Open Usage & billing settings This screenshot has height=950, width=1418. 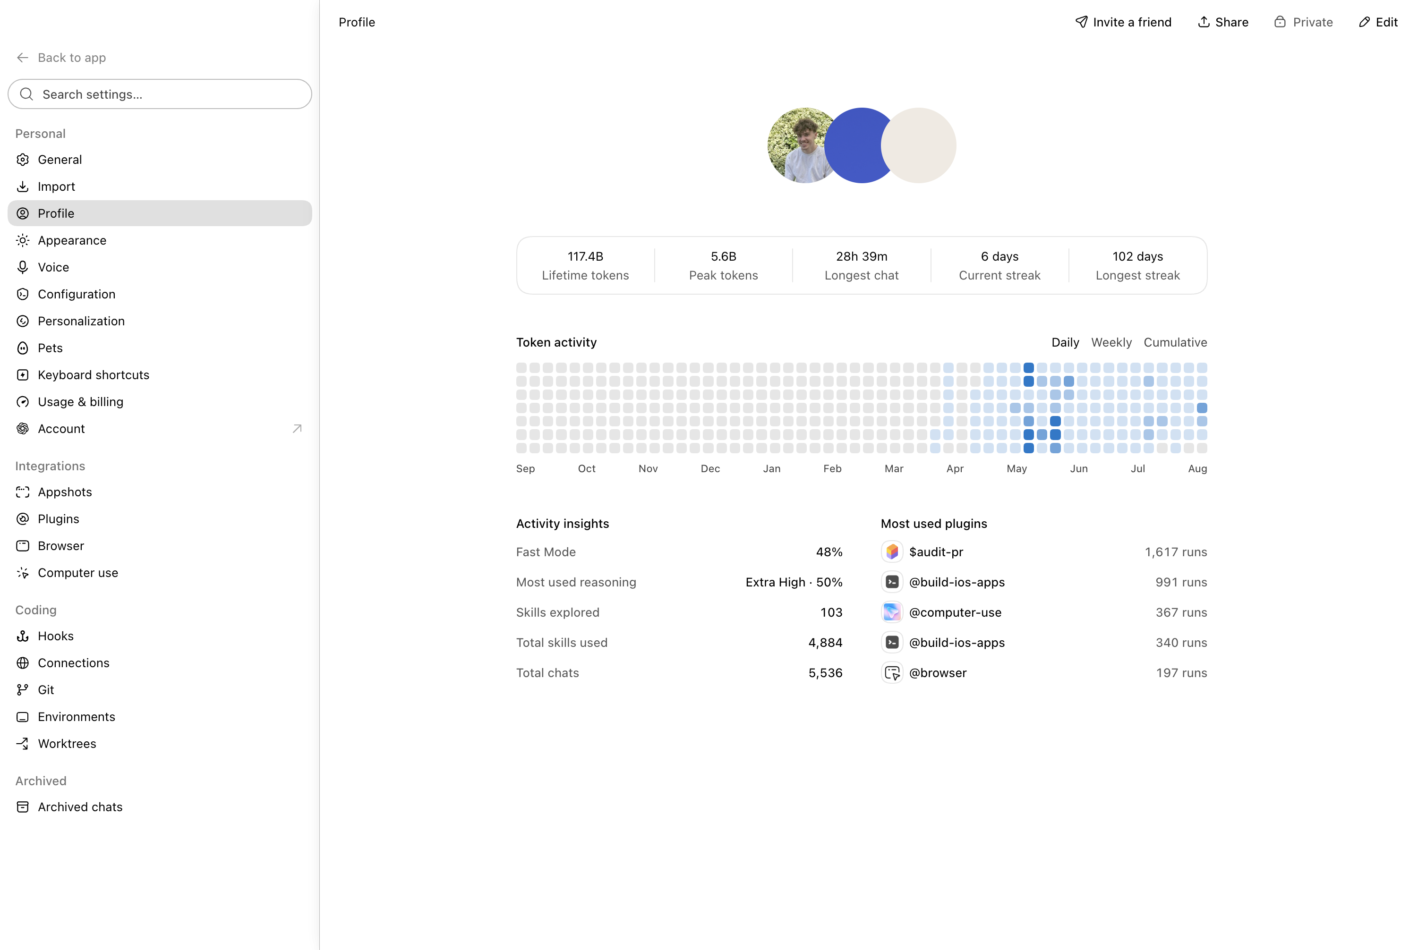click(x=159, y=402)
